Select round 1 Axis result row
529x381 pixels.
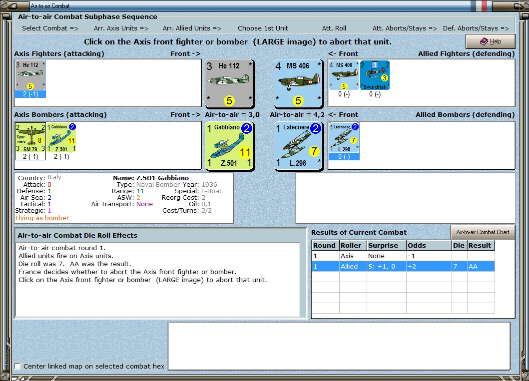[x=403, y=256]
